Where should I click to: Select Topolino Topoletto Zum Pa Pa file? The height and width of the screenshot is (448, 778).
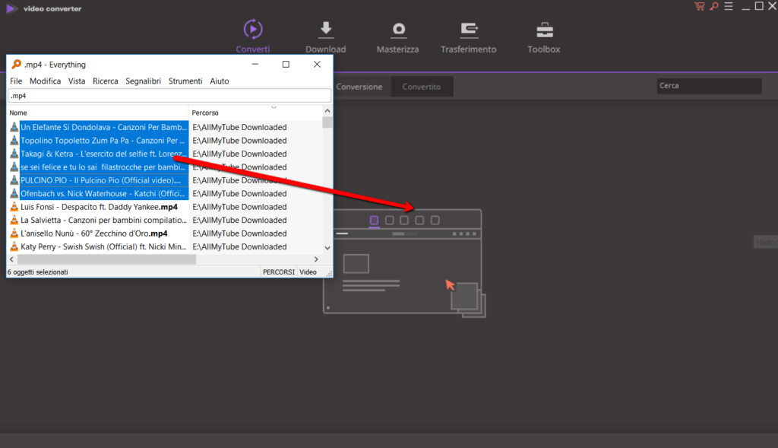click(103, 141)
